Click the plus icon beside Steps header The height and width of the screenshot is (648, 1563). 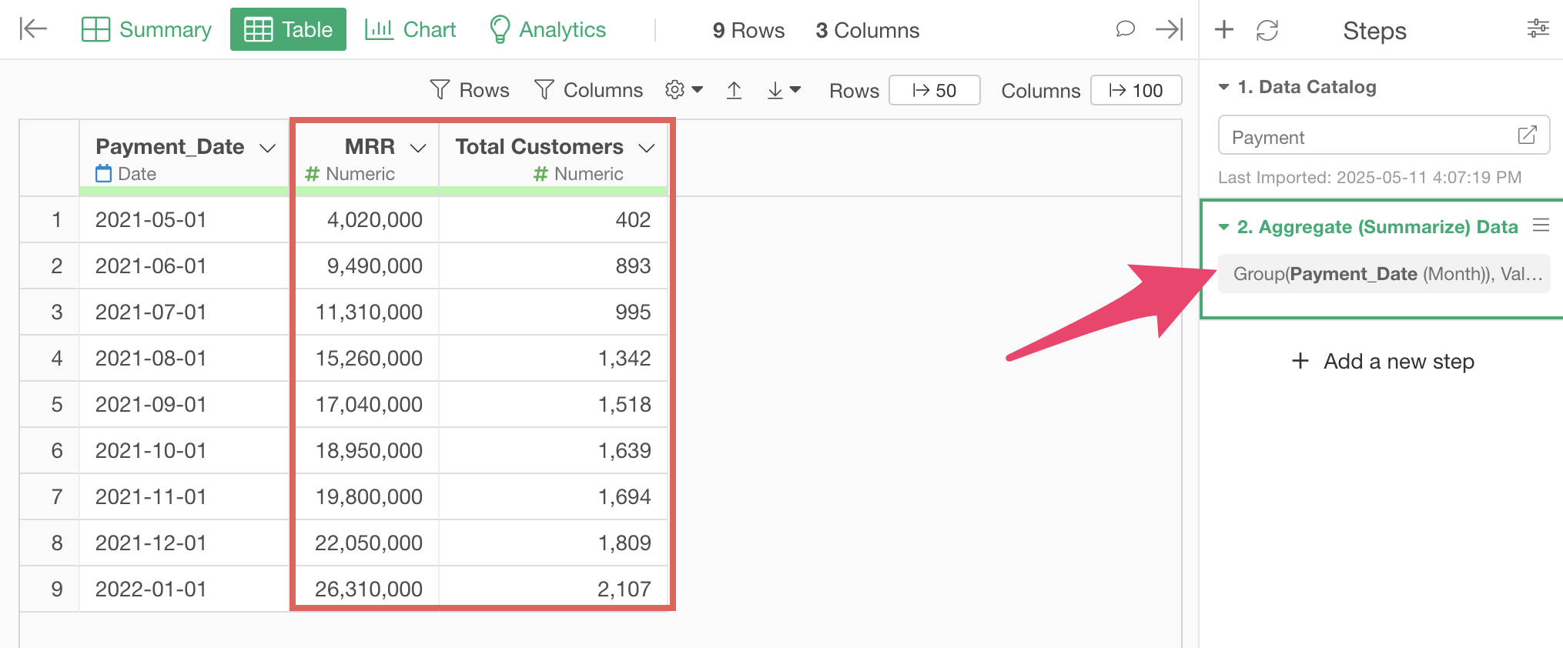click(x=1223, y=30)
